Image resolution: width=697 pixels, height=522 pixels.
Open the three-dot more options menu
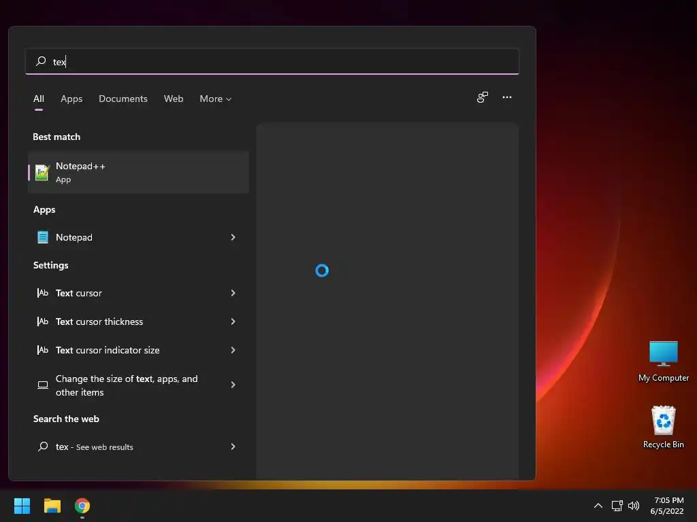(506, 97)
